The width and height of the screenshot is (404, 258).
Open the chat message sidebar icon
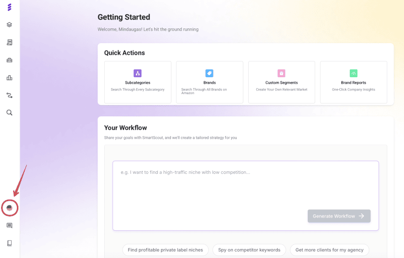[9, 225]
